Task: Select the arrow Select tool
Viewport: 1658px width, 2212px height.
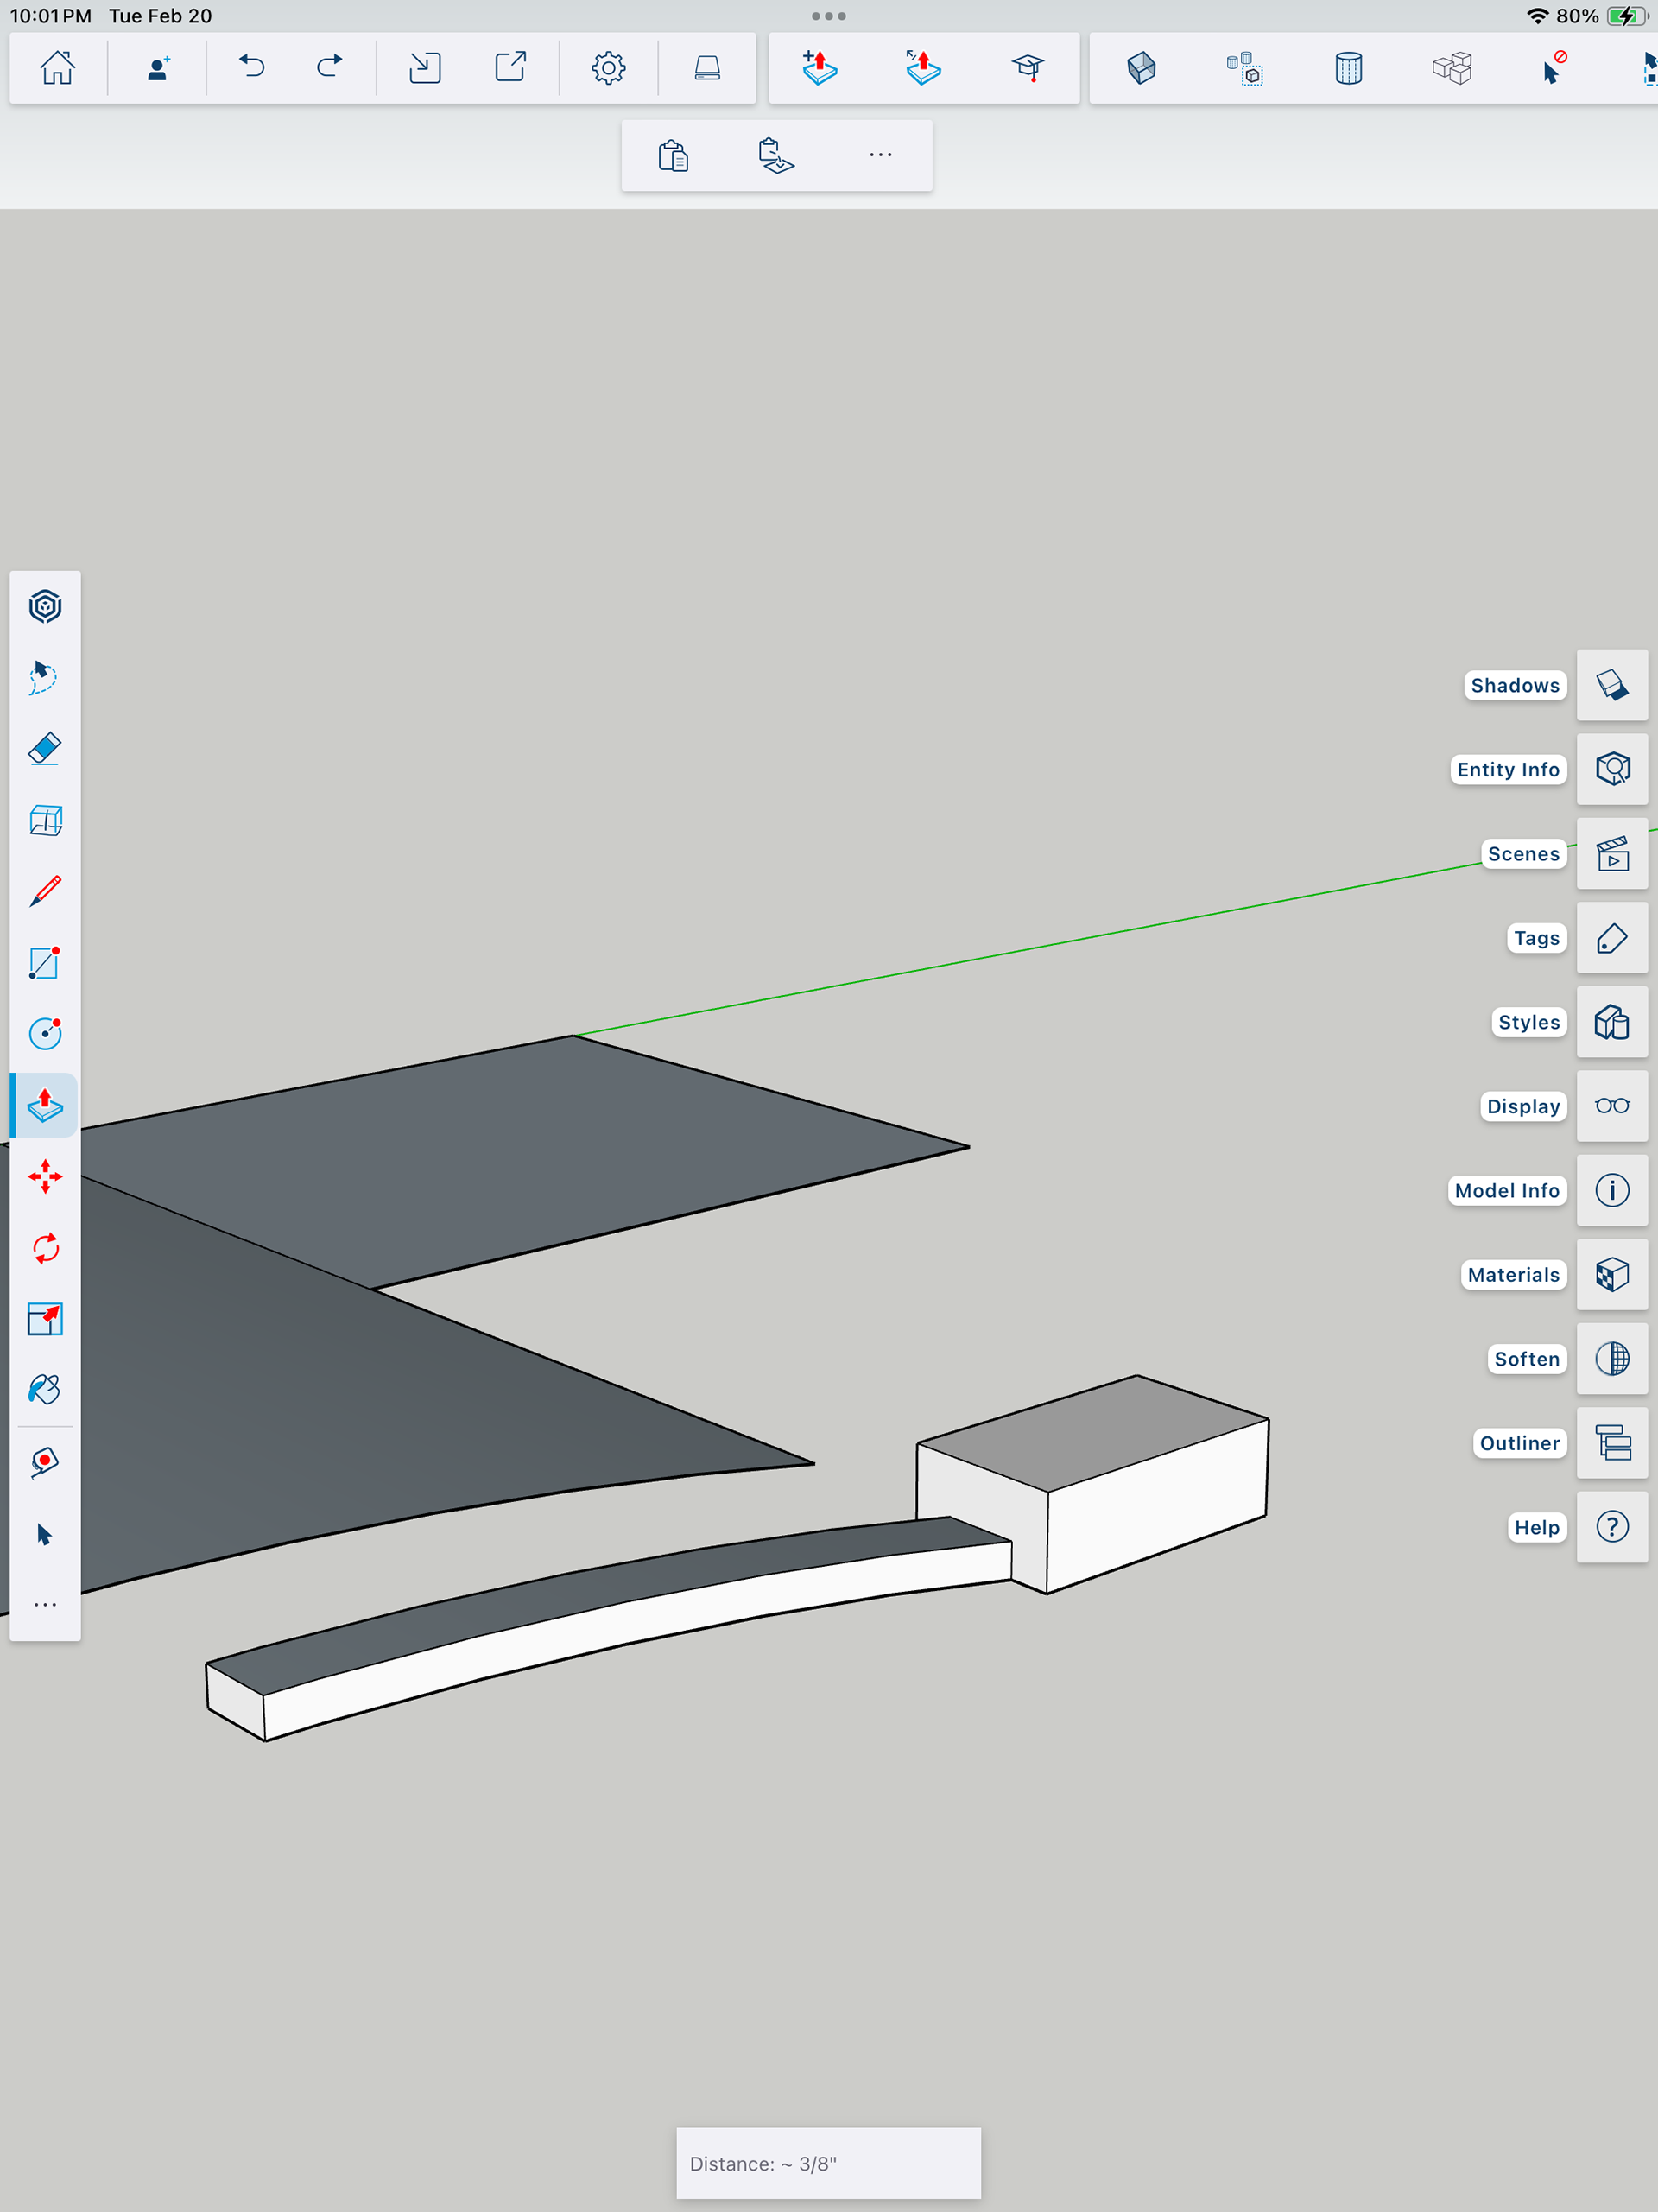Action: [x=45, y=1534]
